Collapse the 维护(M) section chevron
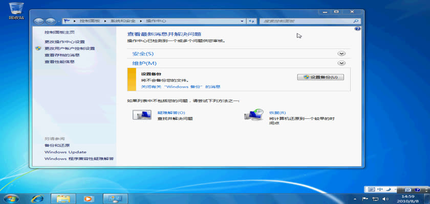 341,63
